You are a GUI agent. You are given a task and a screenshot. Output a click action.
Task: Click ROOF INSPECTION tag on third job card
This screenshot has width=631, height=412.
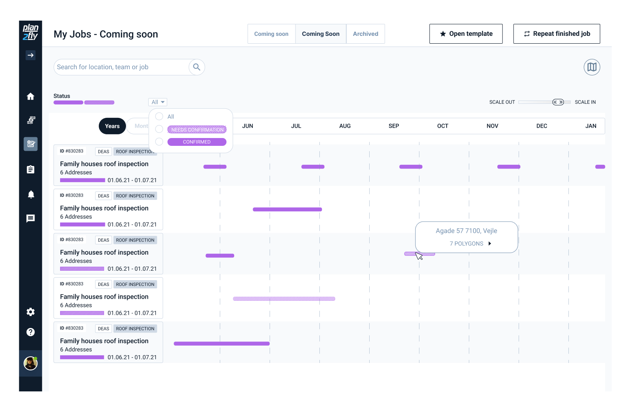(135, 240)
